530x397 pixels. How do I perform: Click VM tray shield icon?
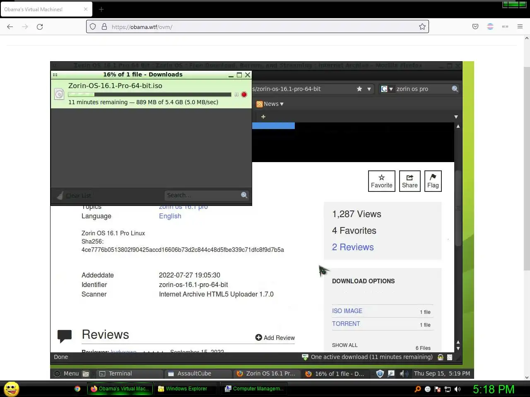(380, 373)
